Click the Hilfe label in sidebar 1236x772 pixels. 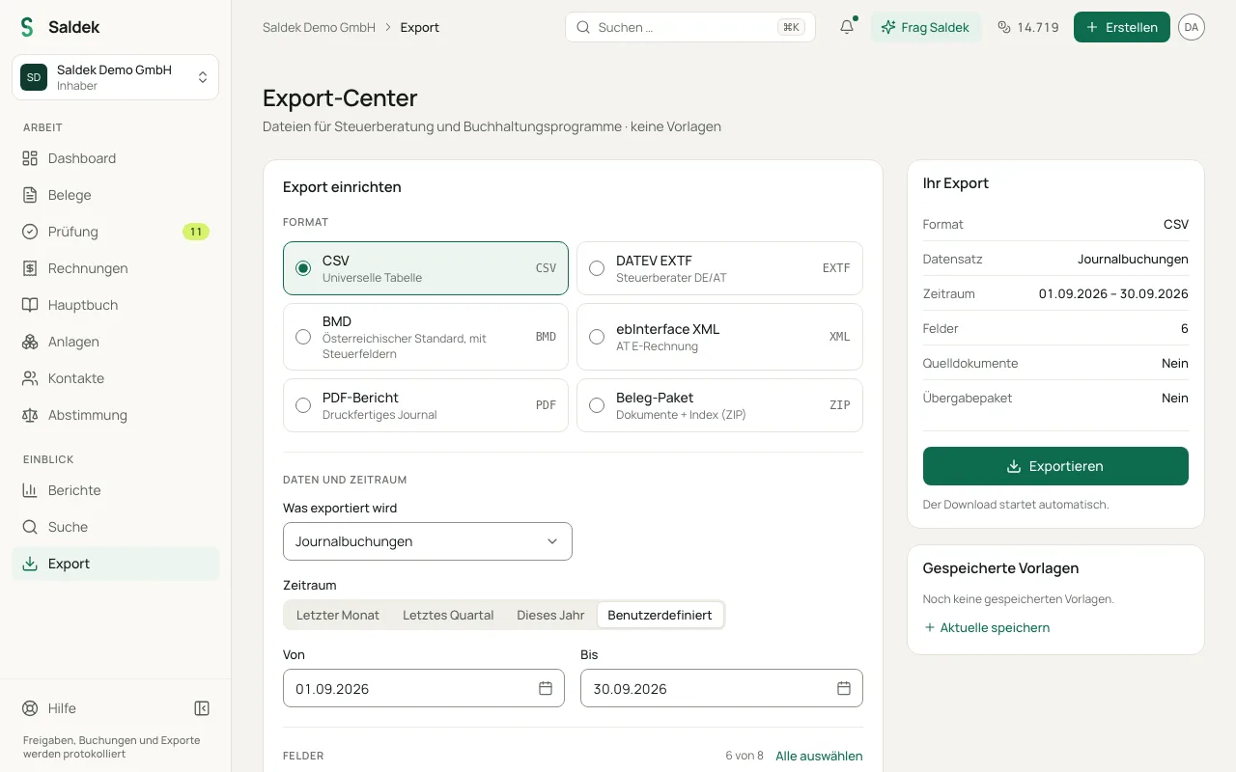click(62, 708)
